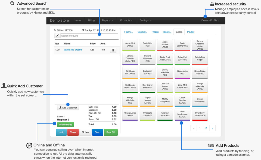Click the trash icon to remove Vanilla ice-creams
Image resolution: width=261 pixels, height=160 pixels.
[113, 50]
